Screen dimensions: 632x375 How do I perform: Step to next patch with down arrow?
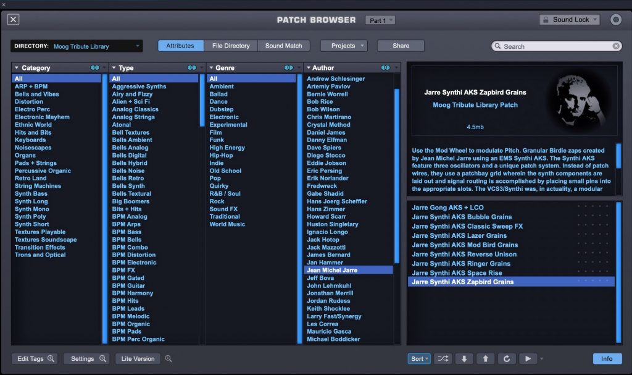[464, 358]
